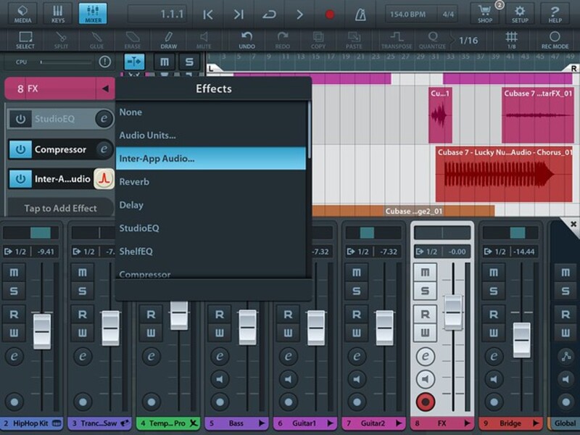This screenshot has width=580, height=435.
Task: Solo the FX mixer channel
Action: coord(425,291)
